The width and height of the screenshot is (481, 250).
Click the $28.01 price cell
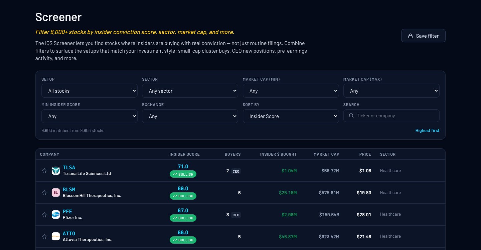tap(364, 215)
